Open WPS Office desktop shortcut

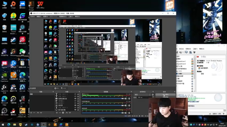click(40, 5)
